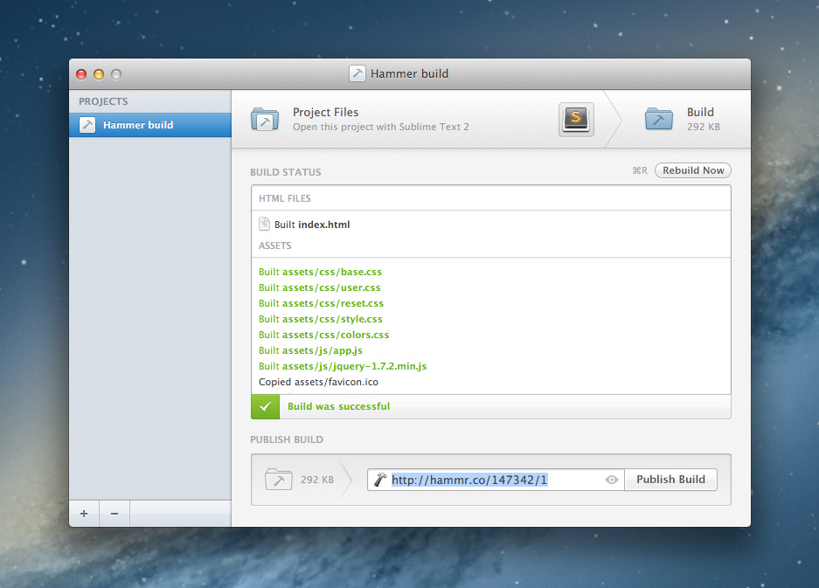Click the Copied assets/favicon.ico entry
Screen dimensions: 819x588
[x=318, y=382]
